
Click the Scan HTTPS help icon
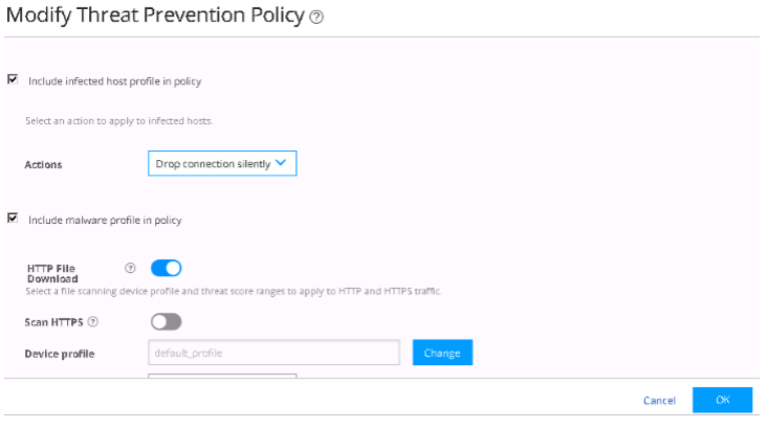pos(93,322)
